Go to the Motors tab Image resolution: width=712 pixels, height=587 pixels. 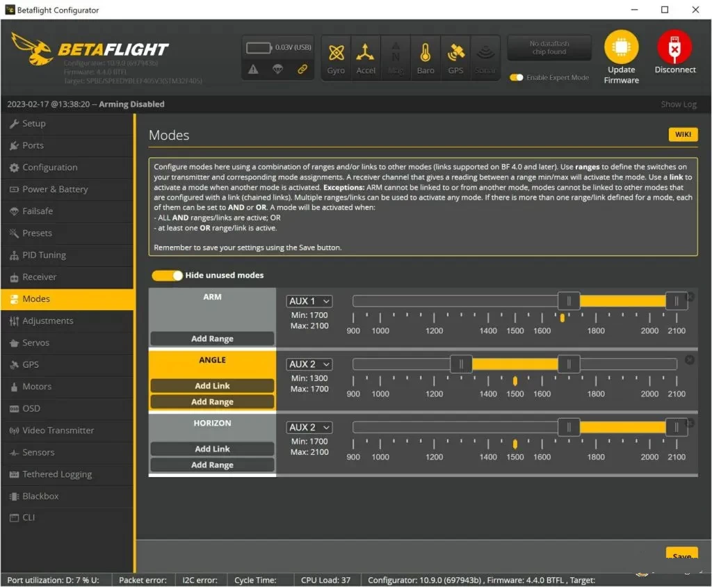pos(67,387)
